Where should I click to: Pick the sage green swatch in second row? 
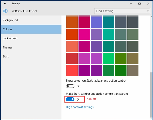pyautogui.click(x=133, y=34)
